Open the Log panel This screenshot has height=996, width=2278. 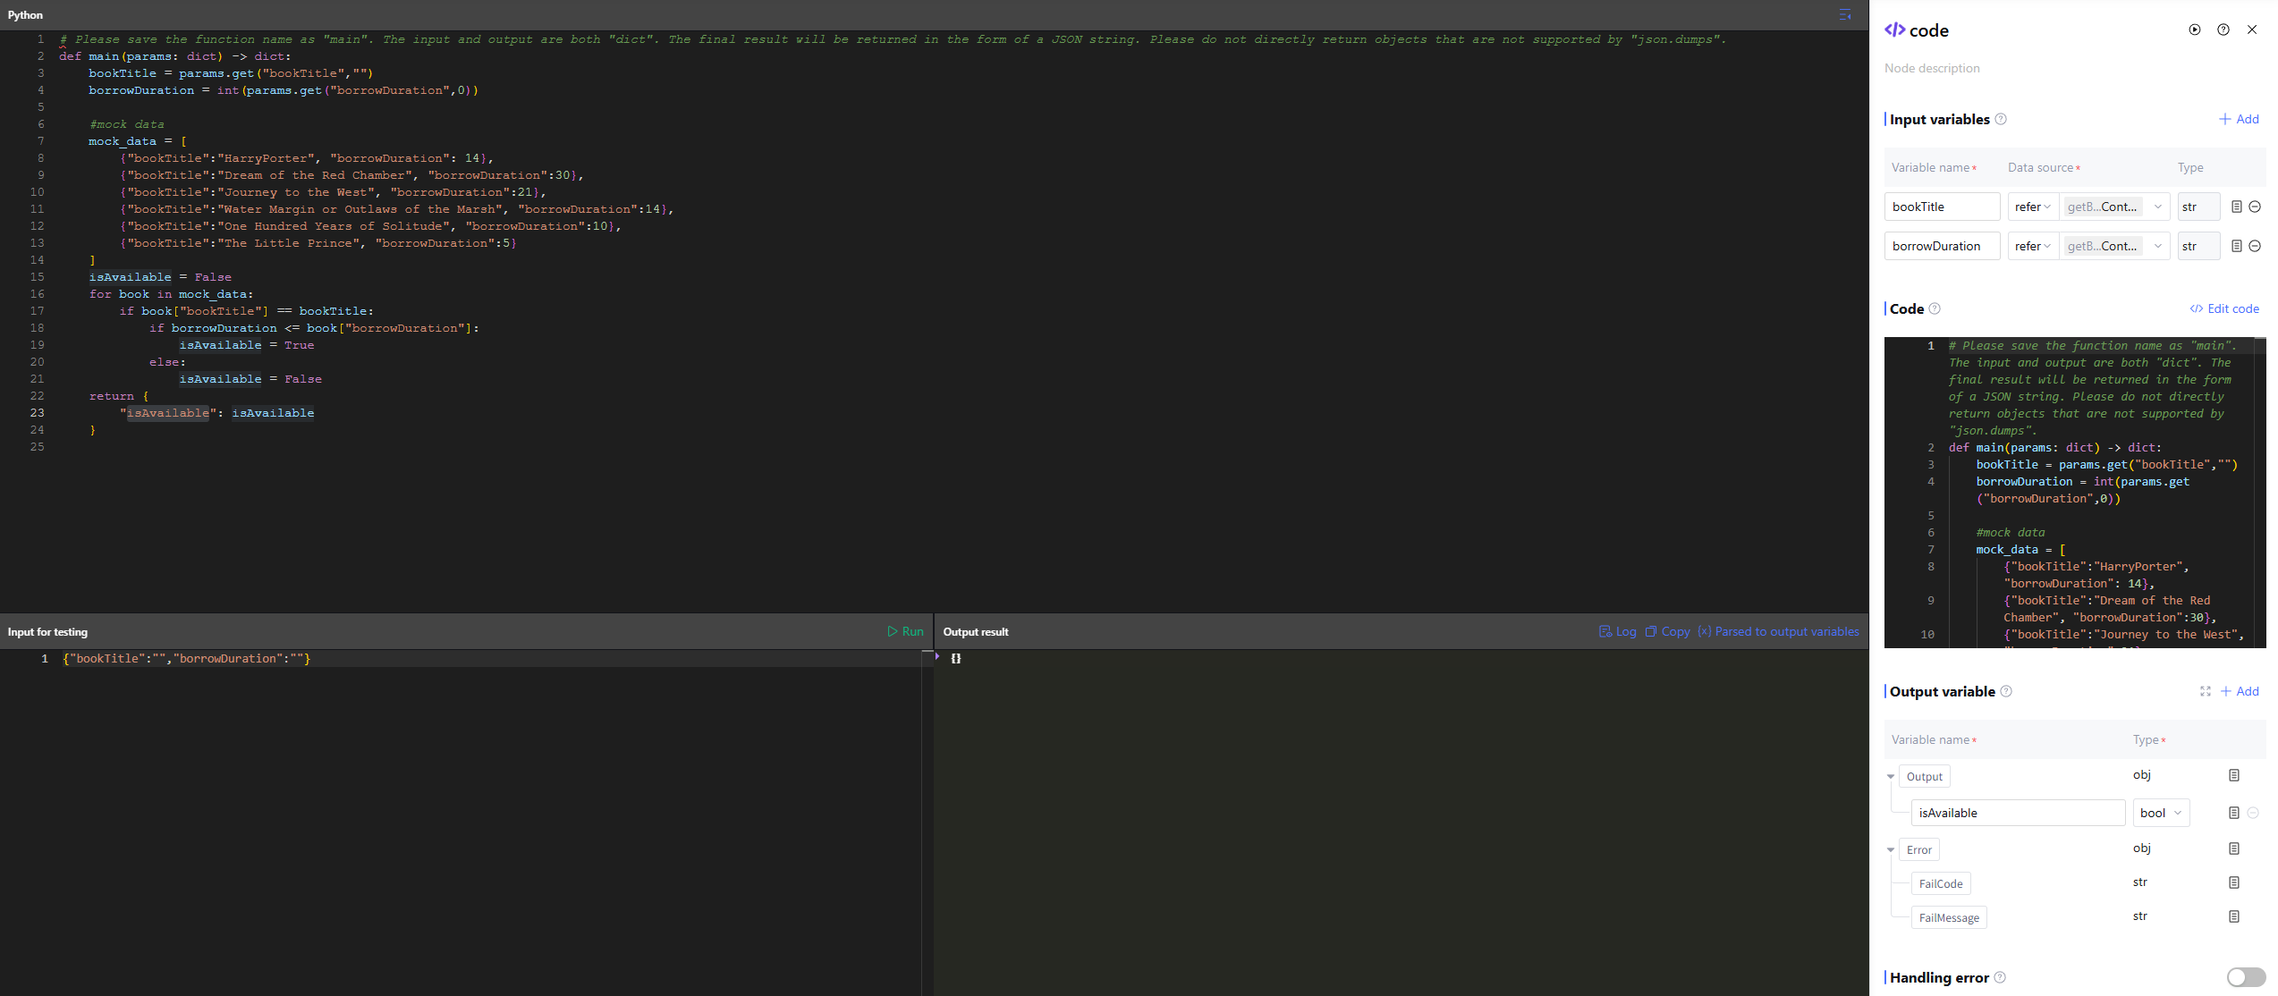coord(1617,631)
